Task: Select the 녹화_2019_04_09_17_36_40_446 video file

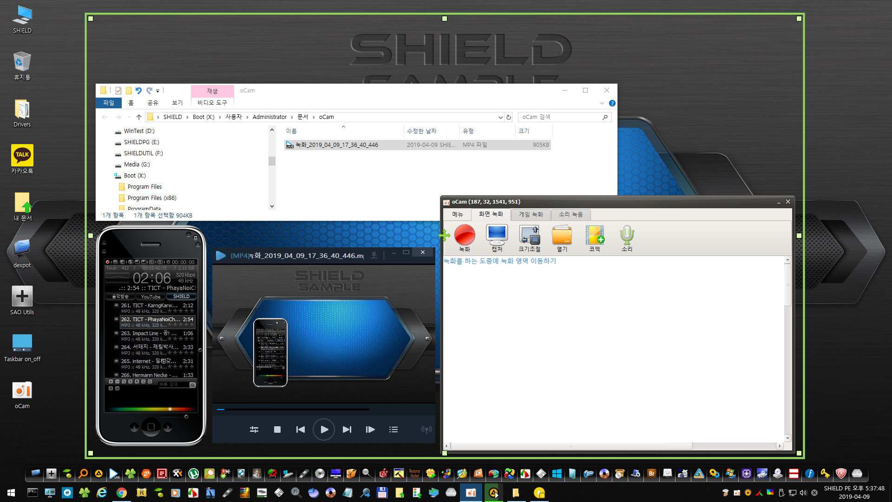Action: (417, 145)
